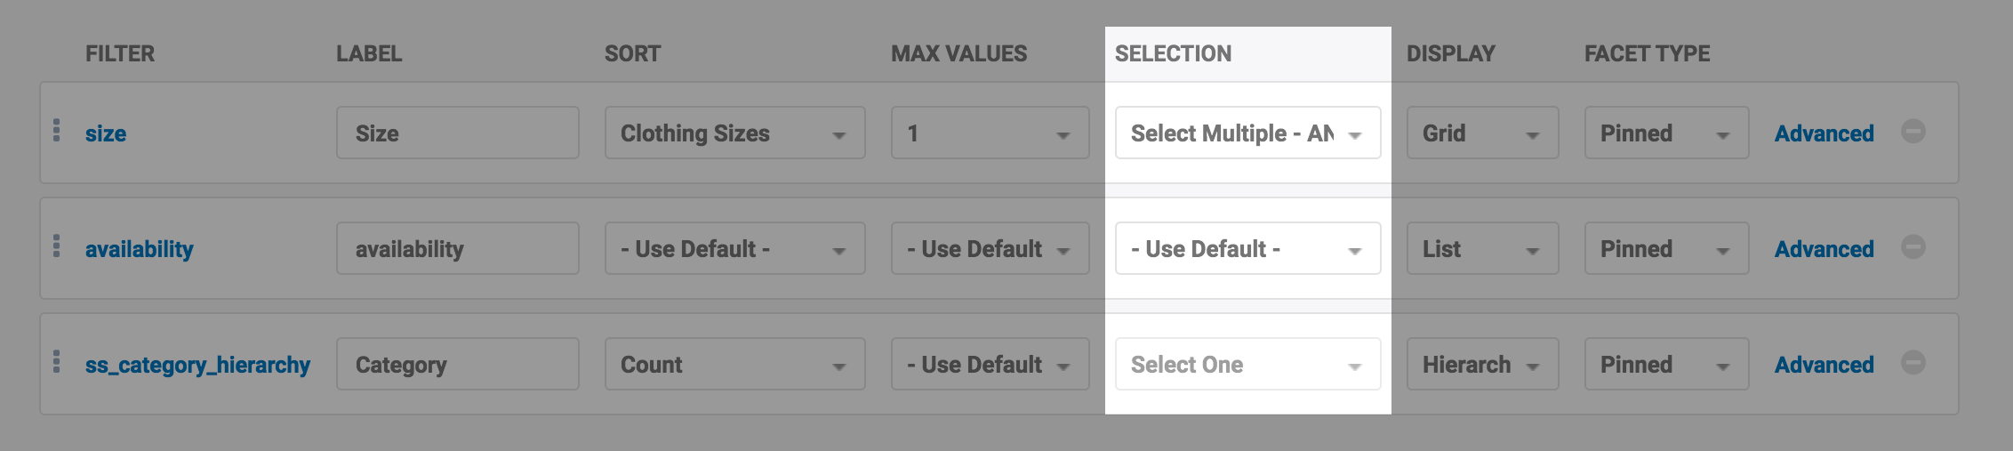Open availability row's Selection Use Default dropdown
Screen dimensions: 2013x451
click(x=1247, y=249)
